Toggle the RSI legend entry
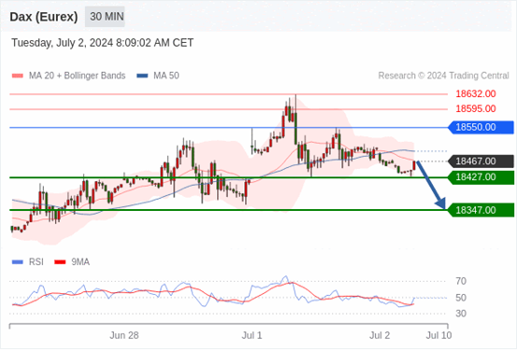 tap(28, 262)
